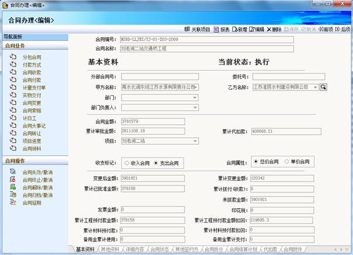Open the 合同拆分 tab
This screenshot has width=353, height=255.
(x=214, y=249)
